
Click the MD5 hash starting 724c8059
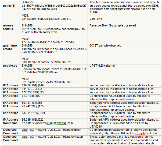pos(46,19)
